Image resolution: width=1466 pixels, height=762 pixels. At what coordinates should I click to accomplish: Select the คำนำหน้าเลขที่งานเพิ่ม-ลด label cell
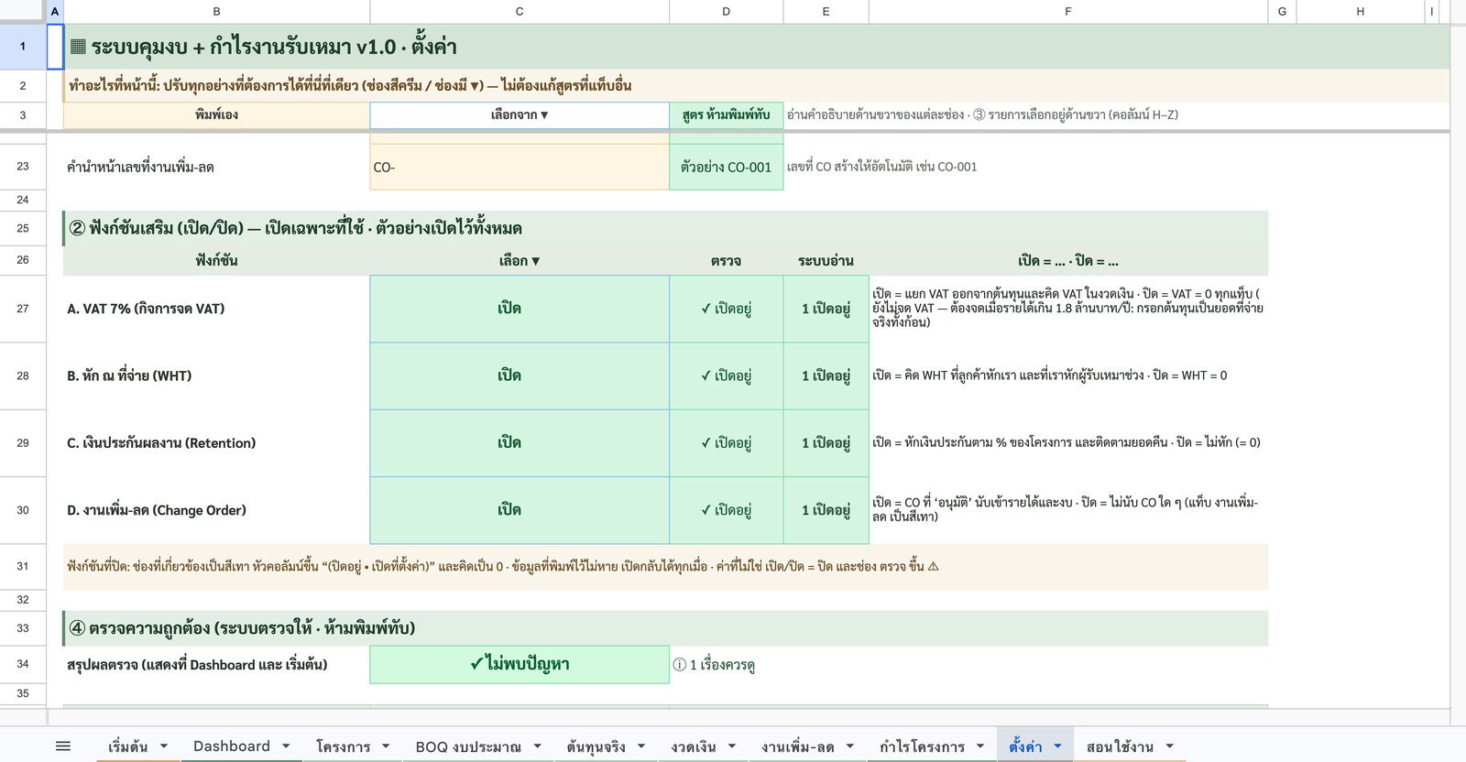(x=216, y=167)
